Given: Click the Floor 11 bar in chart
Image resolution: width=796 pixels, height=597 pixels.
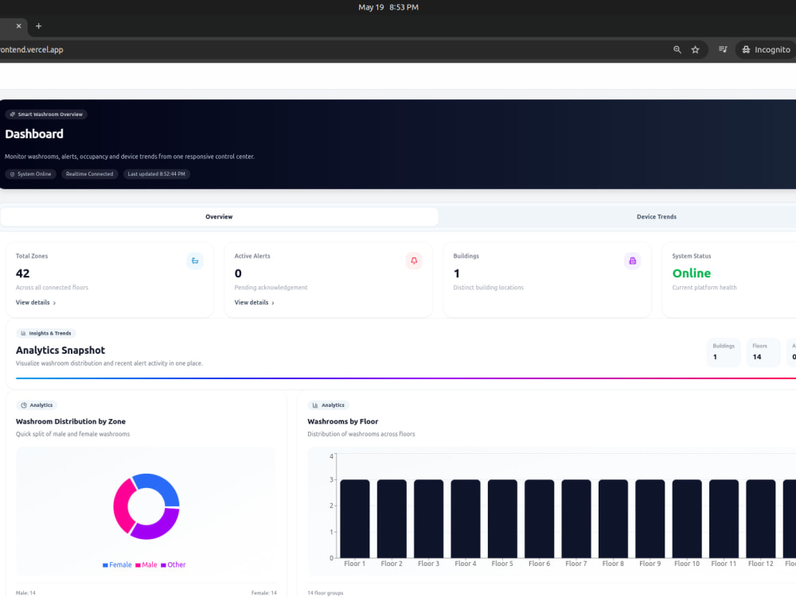Looking at the screenshot, I should click(x=724, y=518).
